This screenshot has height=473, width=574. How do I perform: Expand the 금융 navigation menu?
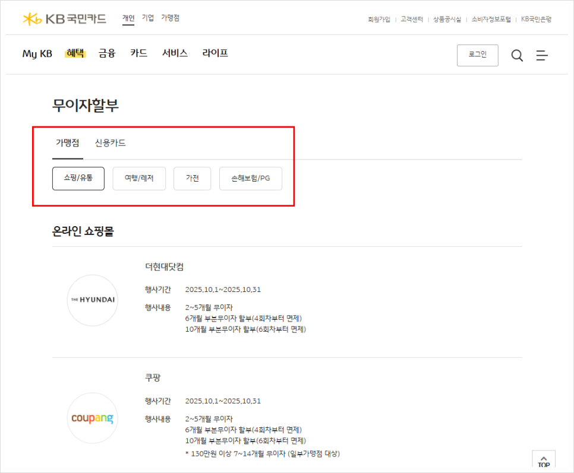point(107,53)
